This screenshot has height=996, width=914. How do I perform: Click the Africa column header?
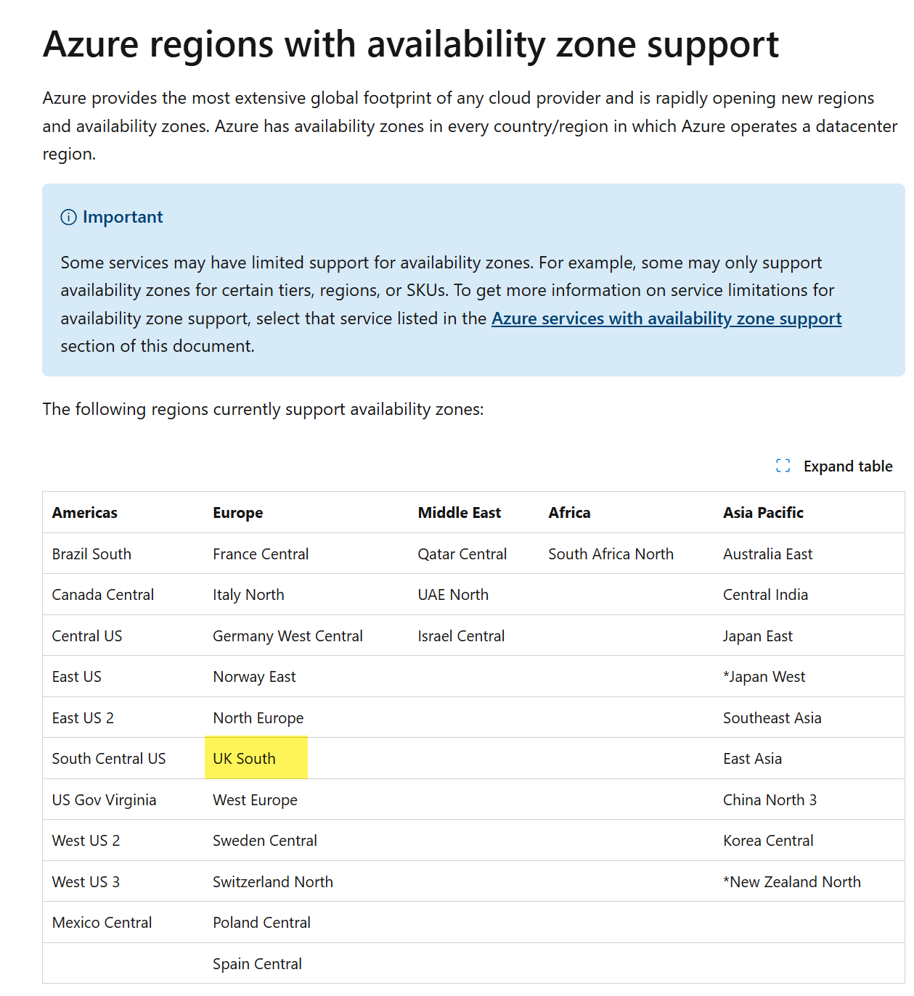click(570, 513)
